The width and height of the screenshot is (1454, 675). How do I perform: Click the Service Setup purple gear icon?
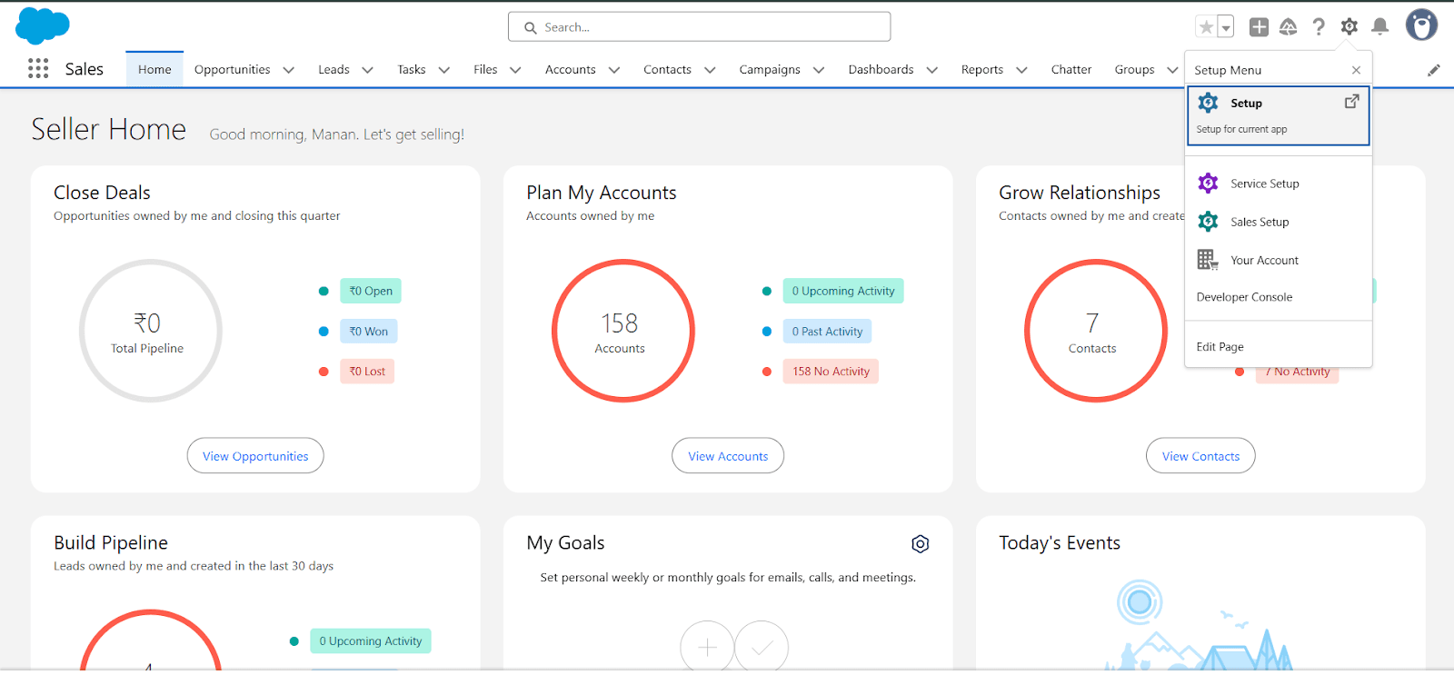tap(1208, 184)
